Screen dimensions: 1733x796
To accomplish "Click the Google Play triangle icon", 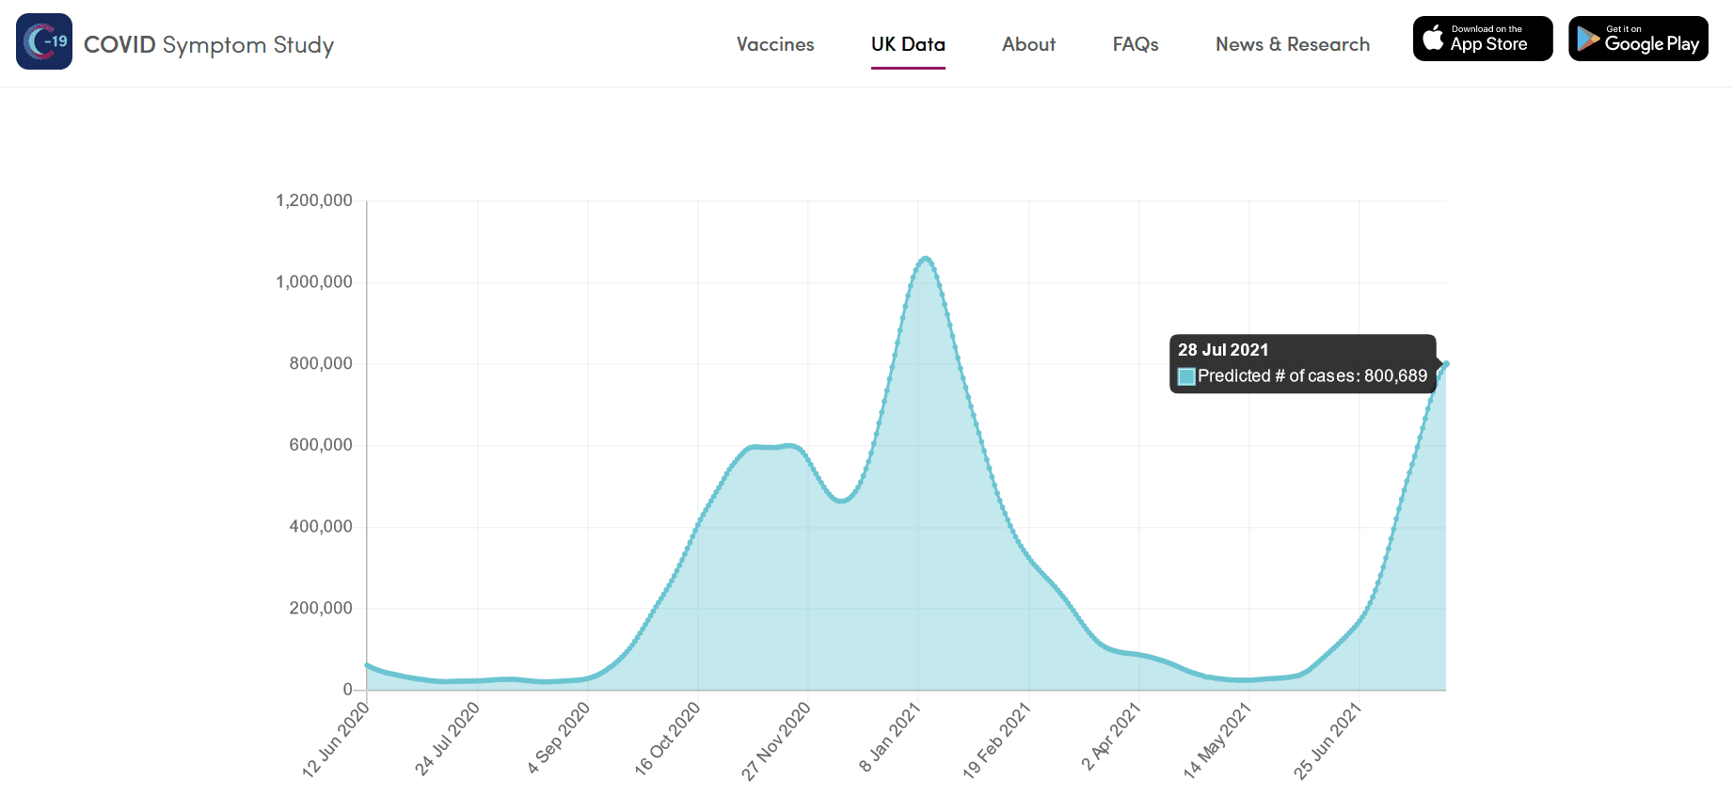I will (1589, 39).
